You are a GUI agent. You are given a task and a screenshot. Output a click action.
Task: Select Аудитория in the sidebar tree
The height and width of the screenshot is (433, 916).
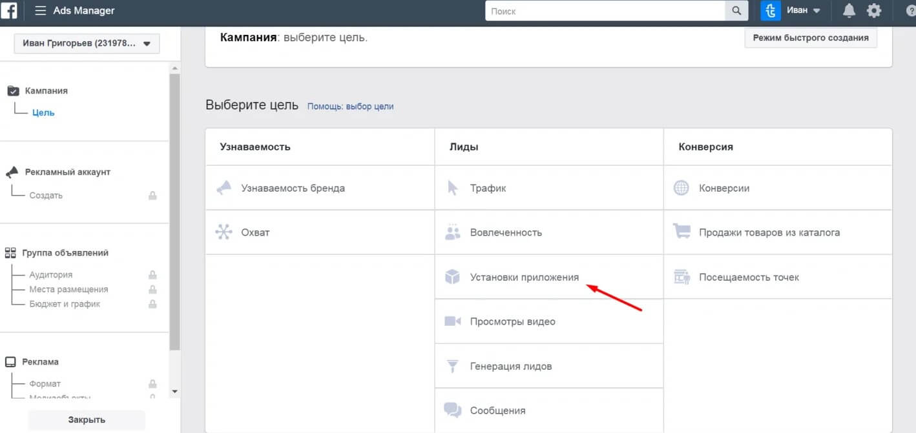50,275
